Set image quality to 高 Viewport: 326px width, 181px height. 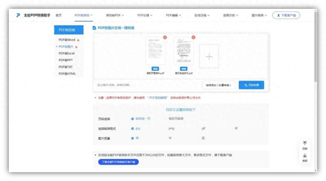(x=132, y=138)
